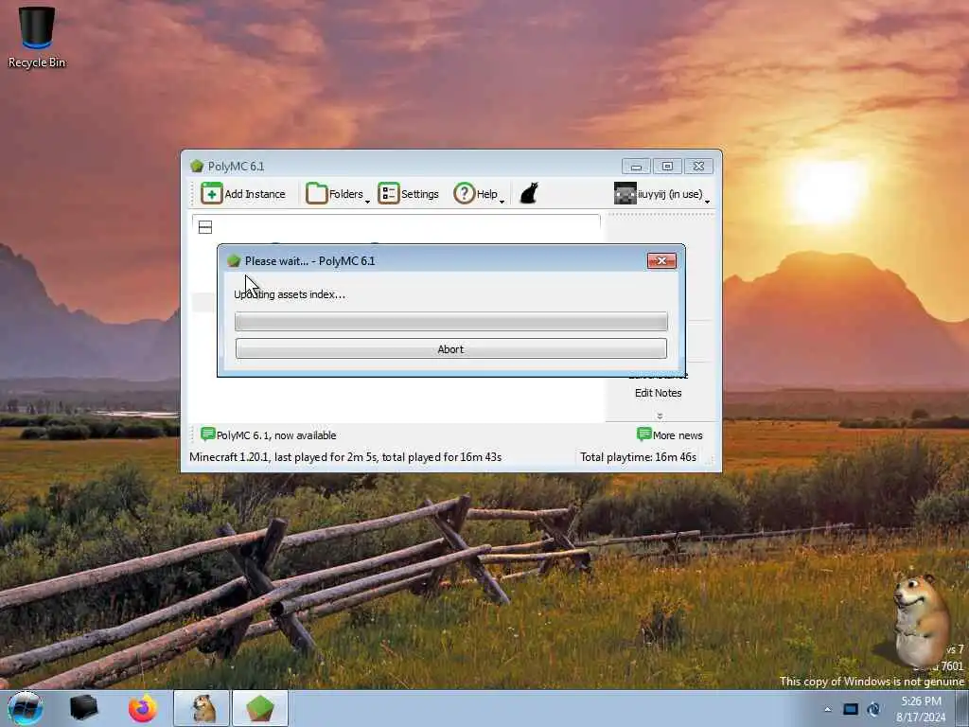
Task: Click the Minecraft 1.20.1 status text
Action: coord(345,457)
